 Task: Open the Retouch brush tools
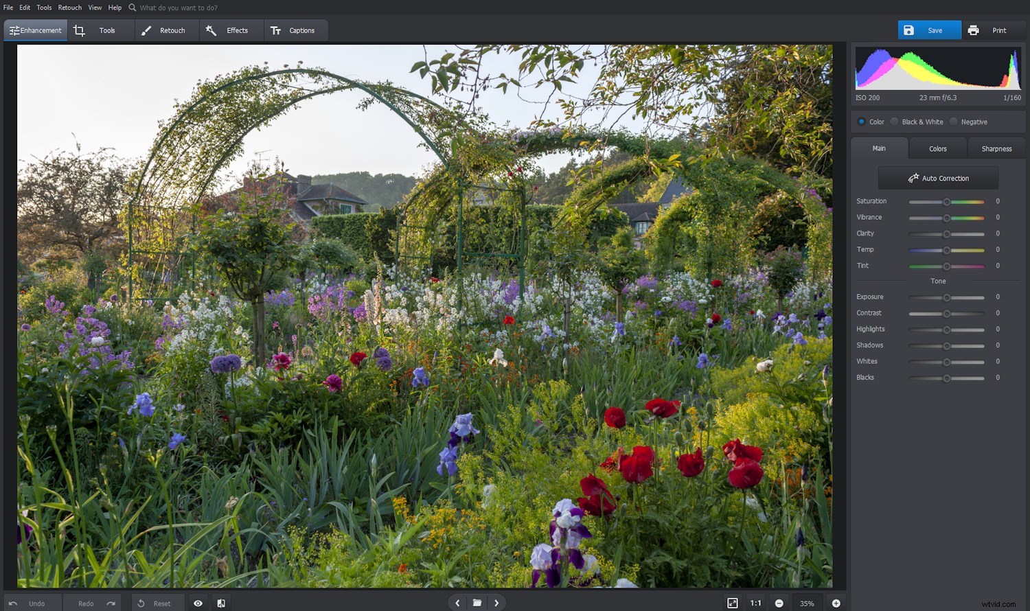click(x=166, y=30)
